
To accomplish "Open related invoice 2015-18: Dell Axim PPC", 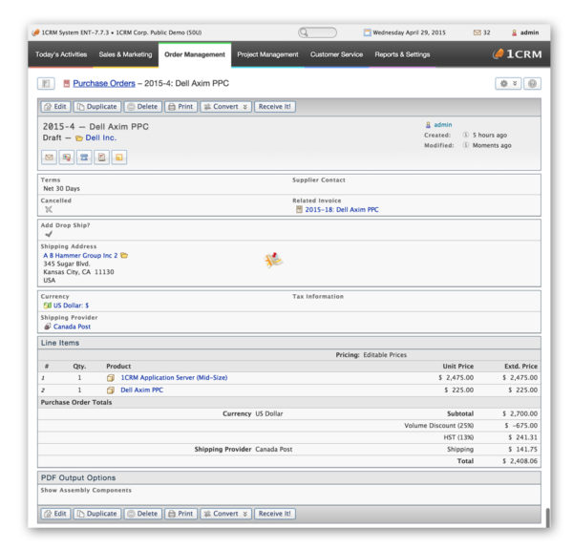I will [x=341, y=209].
